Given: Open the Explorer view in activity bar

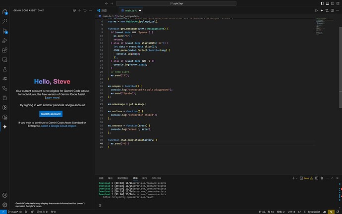Looking at the screenshot, I should [x=5, y=12].
